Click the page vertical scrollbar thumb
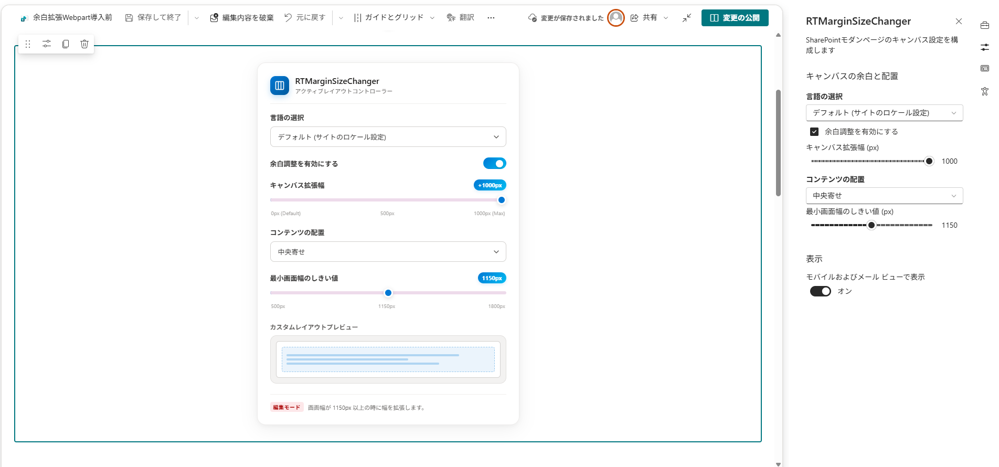 778,143
